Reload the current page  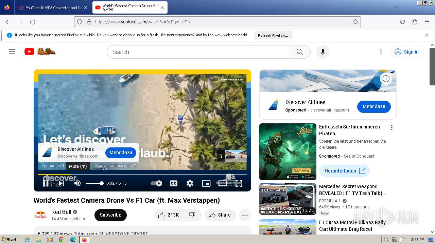(x=33, y=22)
